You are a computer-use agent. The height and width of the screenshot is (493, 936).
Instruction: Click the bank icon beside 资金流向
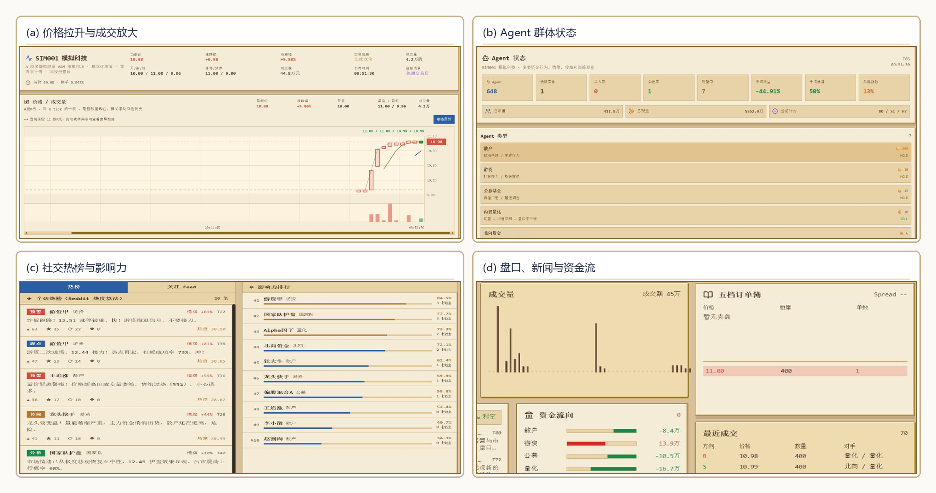[529, 415]
